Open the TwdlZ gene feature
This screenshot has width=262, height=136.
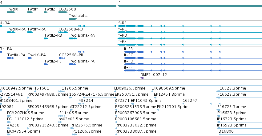[46, 12]
